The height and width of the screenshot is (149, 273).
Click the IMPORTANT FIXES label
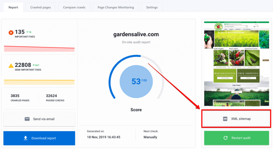coord(25,37)
